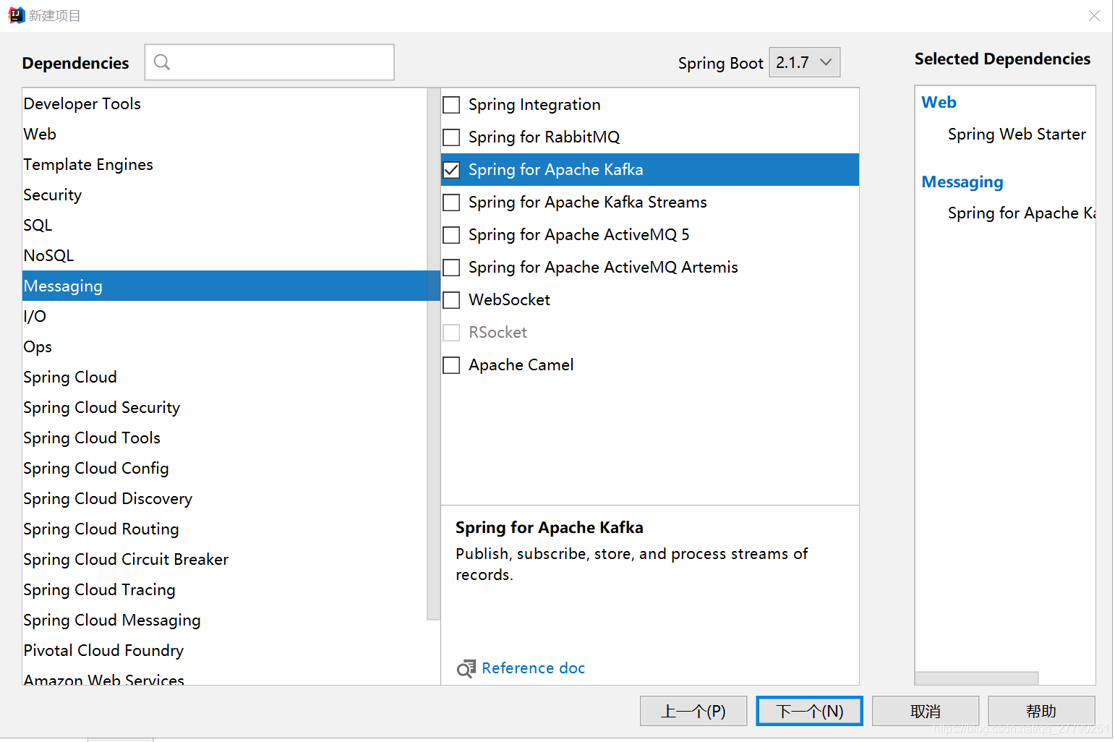This screenshot has height=742, width=1115.
Task: Click the 下一个(N) next button
Action: click(x=810, y=711)
